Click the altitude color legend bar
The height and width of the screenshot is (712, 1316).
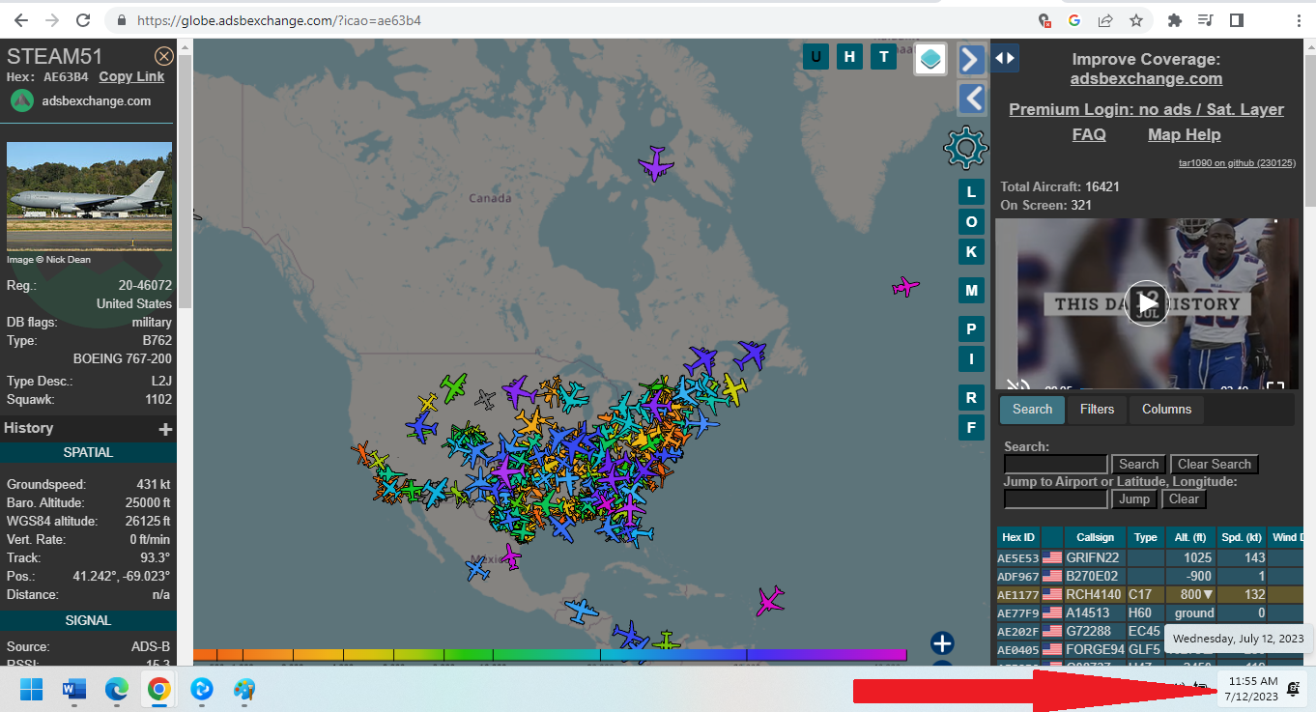point(550,654)
